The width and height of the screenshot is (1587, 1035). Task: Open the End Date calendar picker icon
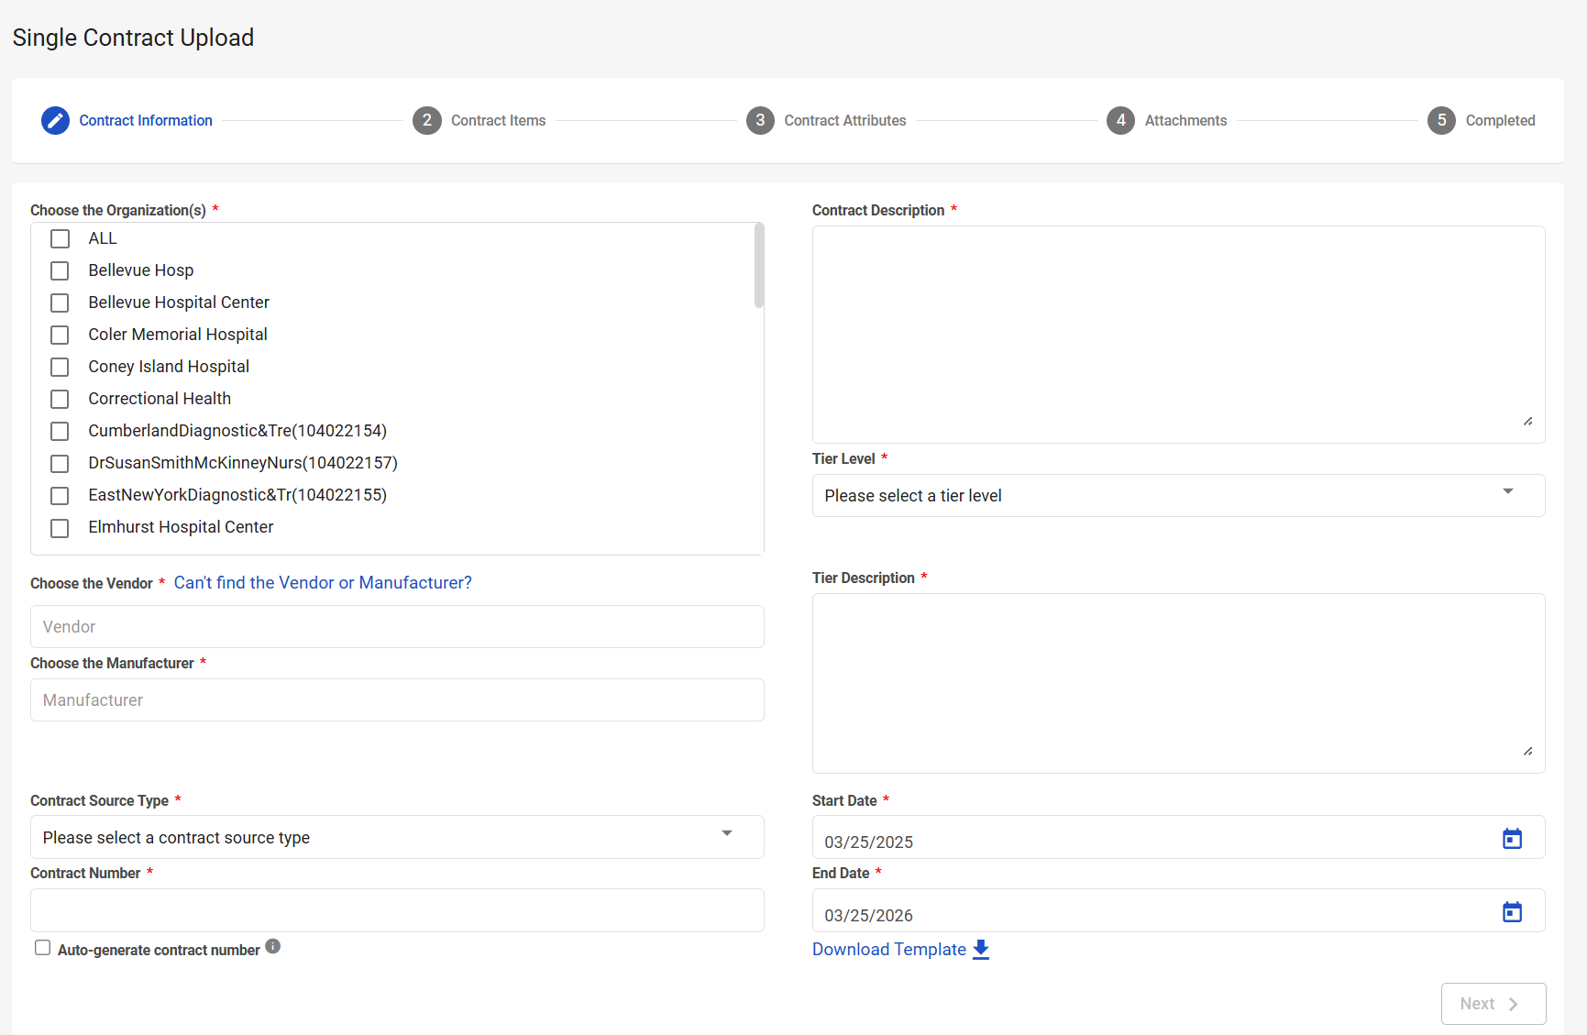coord(1512,912)
